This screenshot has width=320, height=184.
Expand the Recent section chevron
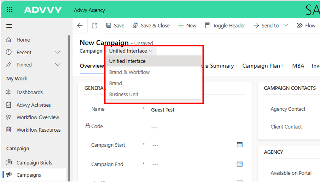(58, 52)
